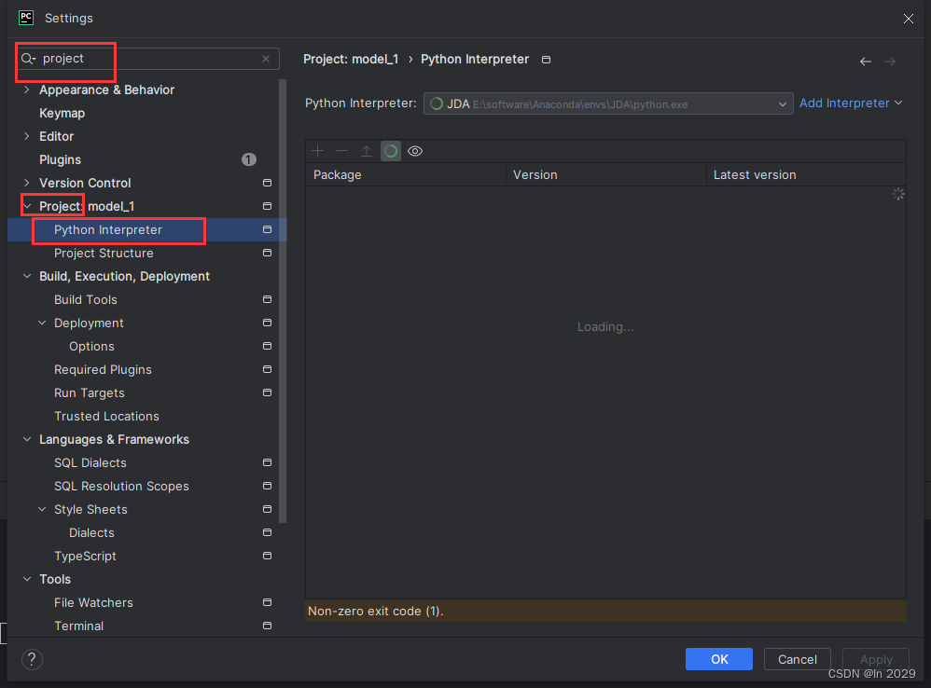Viewport: 931px width, 688px height.
Task: Click project-level icon on TypeScript row
Action: tap(267, 556)
